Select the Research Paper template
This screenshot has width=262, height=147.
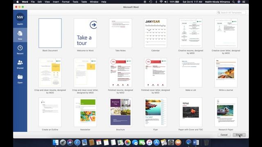coord(226,112)
